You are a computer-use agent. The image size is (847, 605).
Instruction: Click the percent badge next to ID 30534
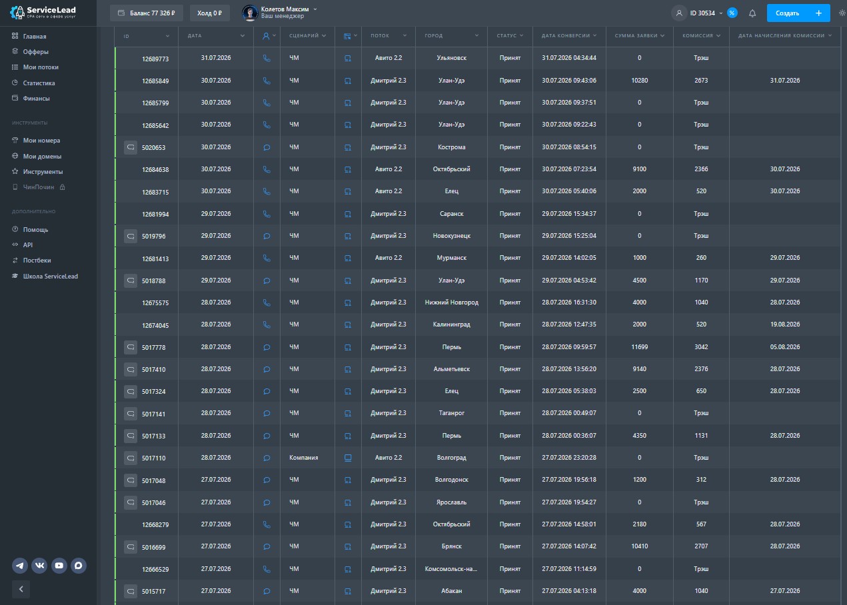[x=732, y=13]
